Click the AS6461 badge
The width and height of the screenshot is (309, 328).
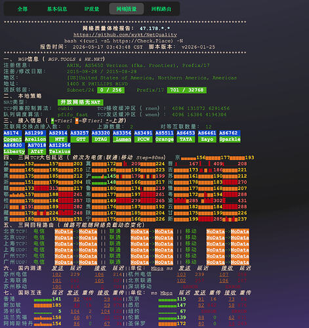click(x=207, y=133)
